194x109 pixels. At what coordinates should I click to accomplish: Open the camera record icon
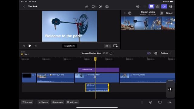(x=94, y=7)
